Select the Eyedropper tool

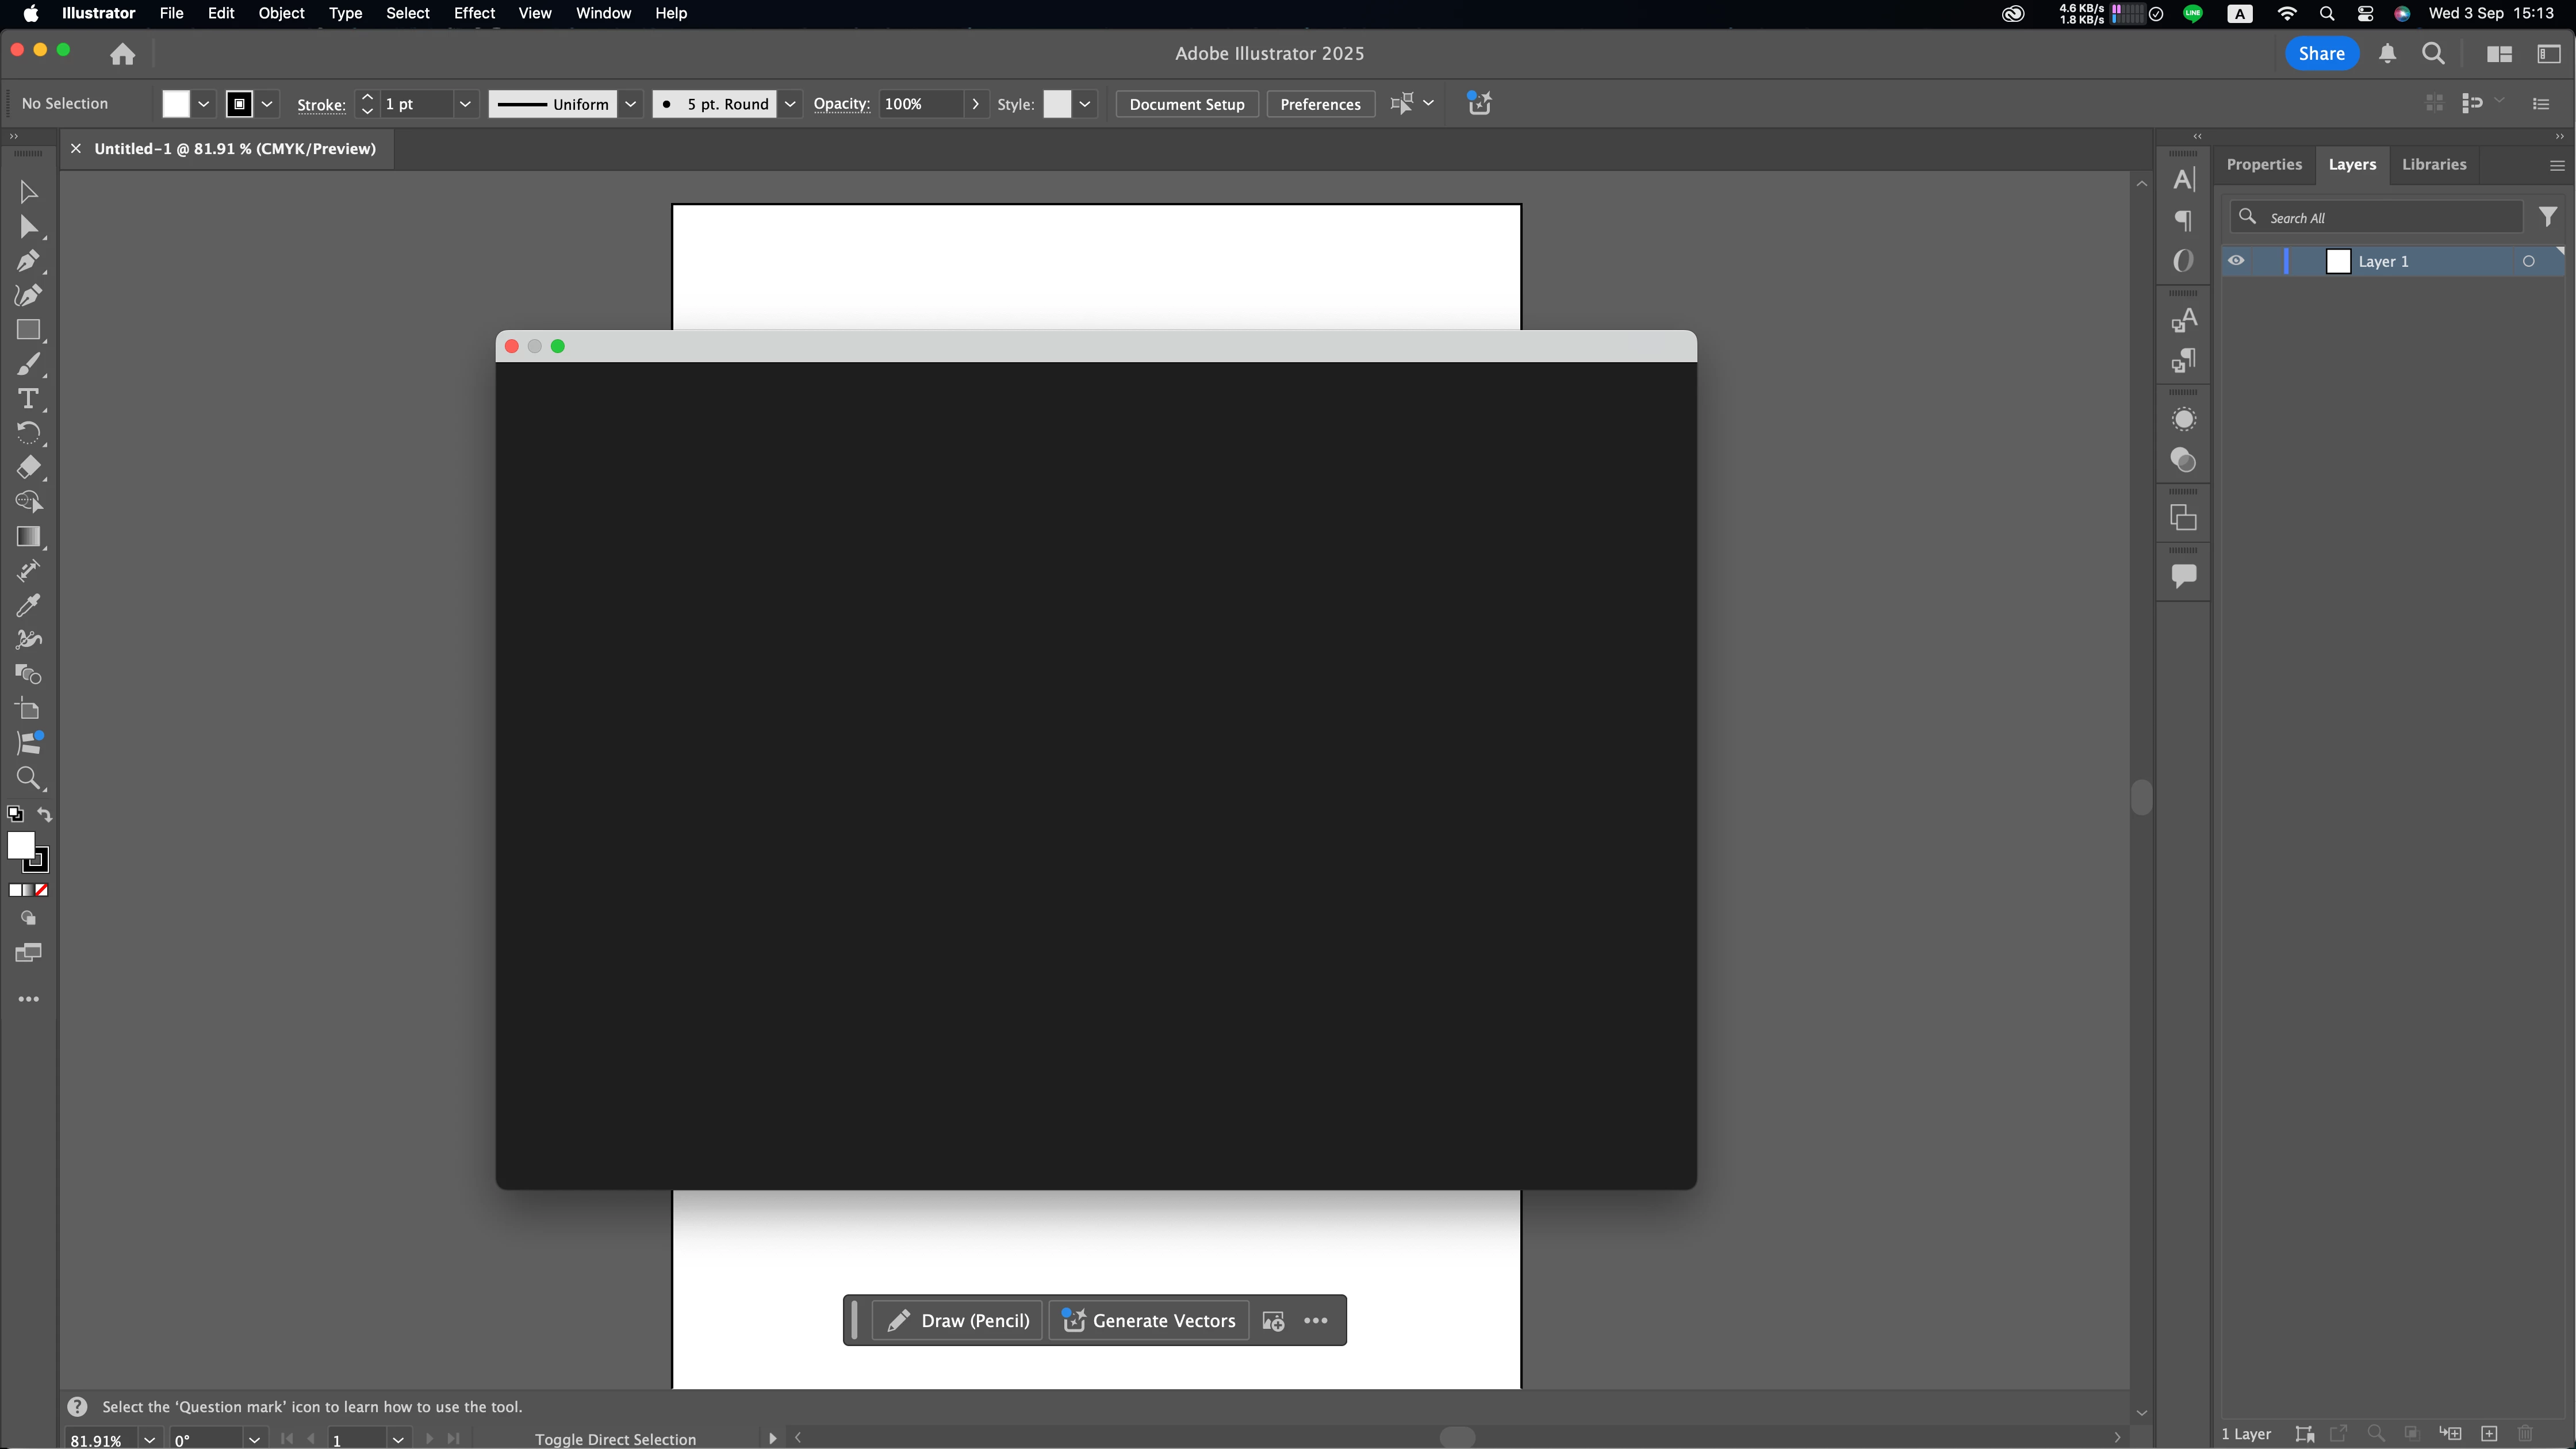tap(28, 605)
